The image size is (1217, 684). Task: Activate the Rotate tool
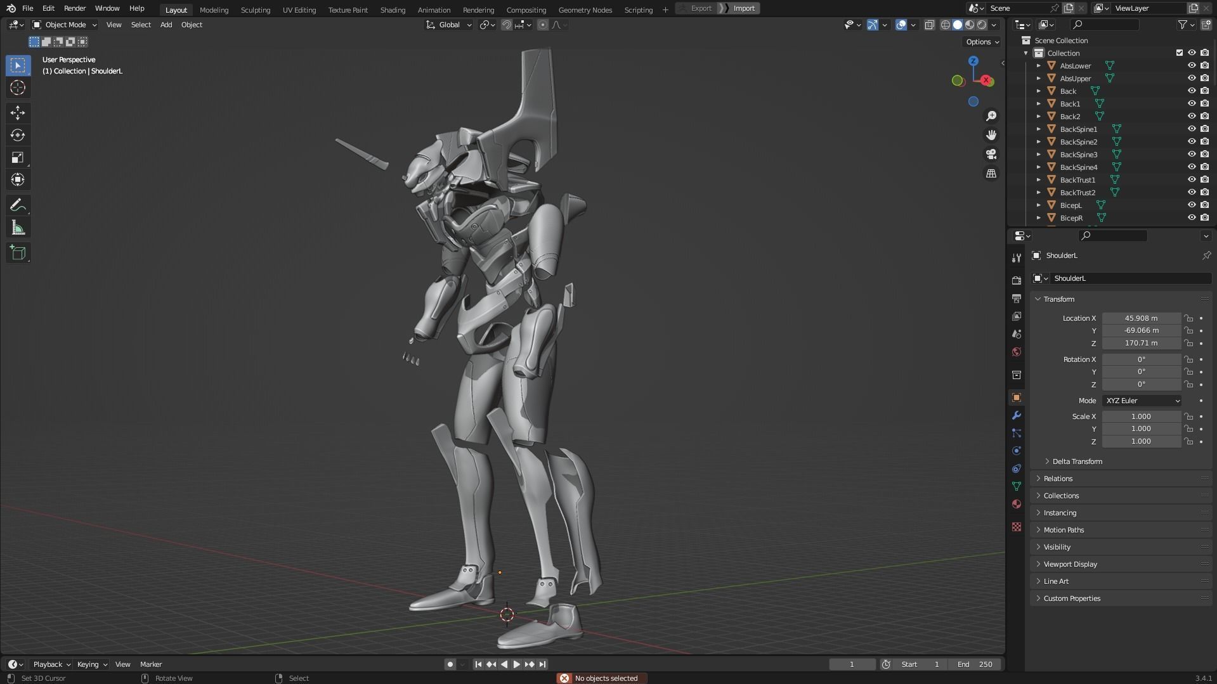point(18,135)
